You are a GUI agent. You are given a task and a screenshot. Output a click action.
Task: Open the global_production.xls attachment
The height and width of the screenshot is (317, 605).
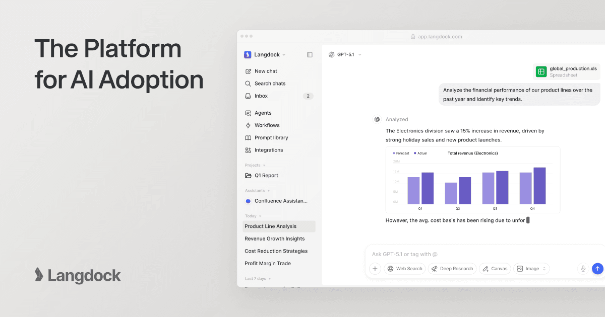coord(567,72)
